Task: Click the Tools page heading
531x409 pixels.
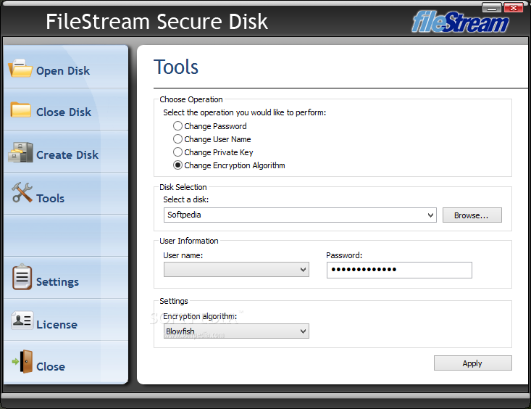Action: pos(176,67)
